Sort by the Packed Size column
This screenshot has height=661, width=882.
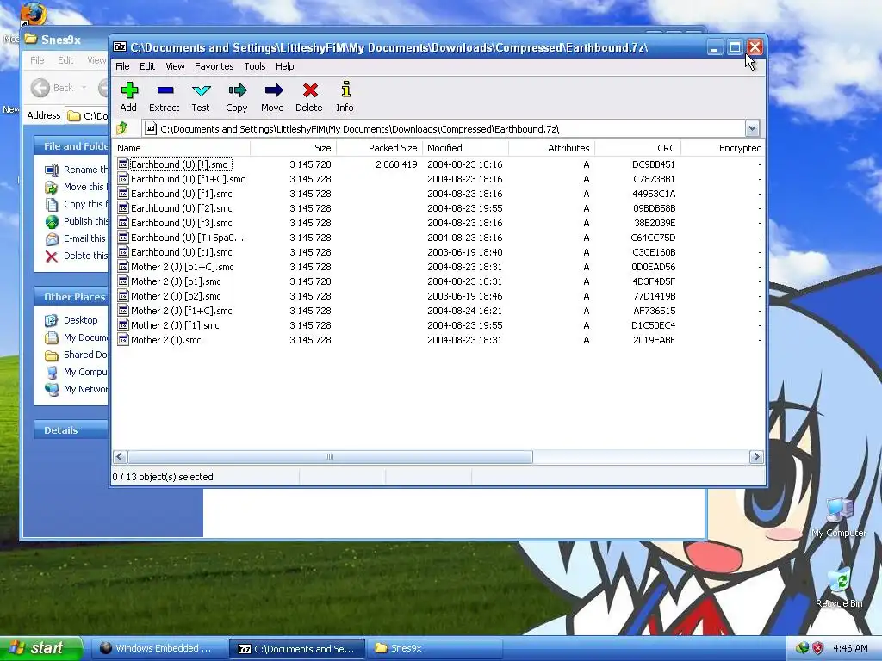tap(379, 148)
